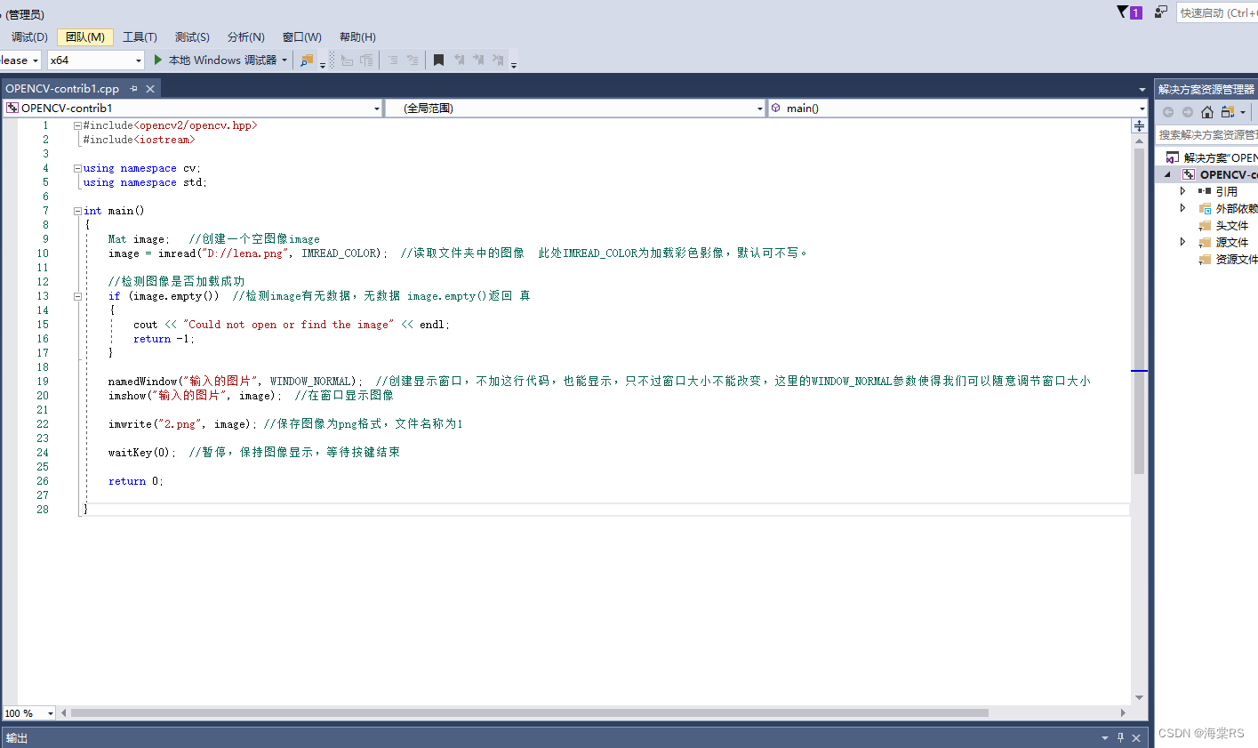1258x748 pixels.
Task: Click the 快速启动 quick launch box
Action: [1218, 12]
